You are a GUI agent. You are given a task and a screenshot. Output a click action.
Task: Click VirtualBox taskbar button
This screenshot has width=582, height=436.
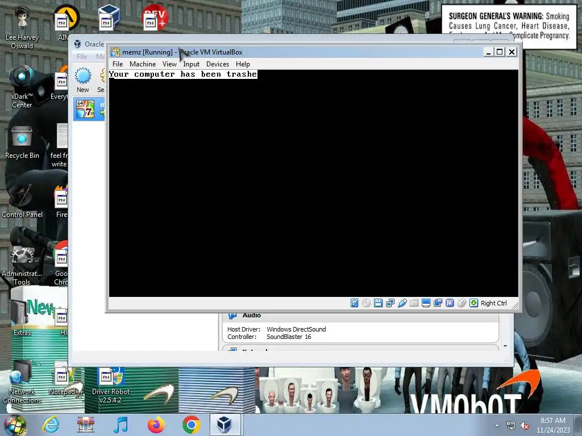coord(225,425)
